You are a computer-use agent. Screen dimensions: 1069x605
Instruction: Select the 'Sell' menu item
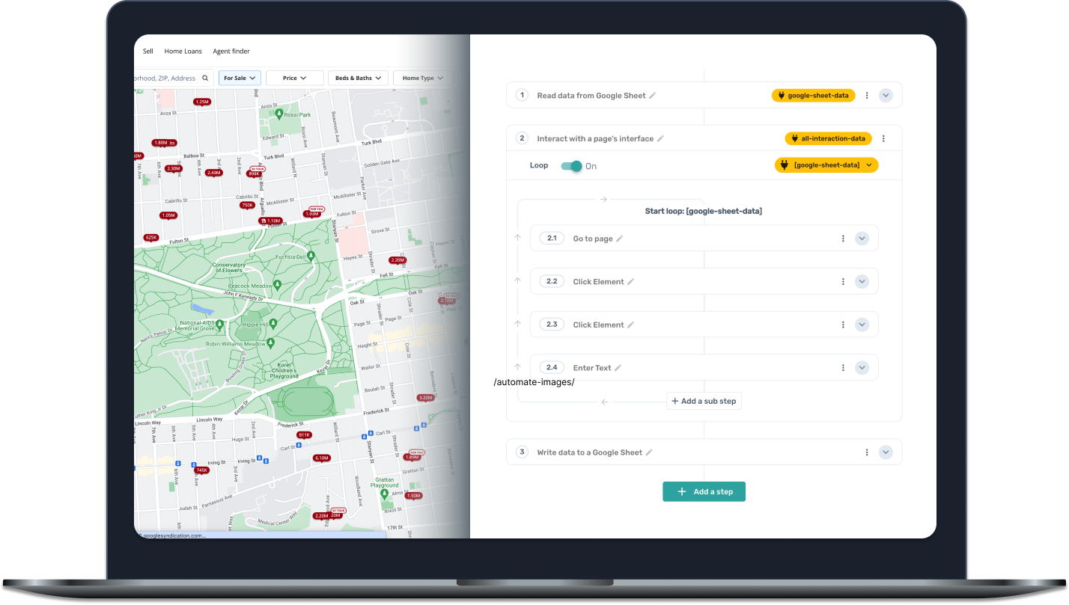[147, 51]
